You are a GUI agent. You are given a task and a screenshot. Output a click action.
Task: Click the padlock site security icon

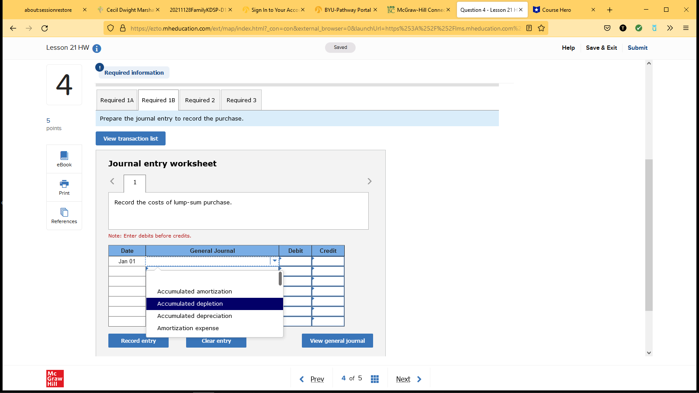(123, 28)
